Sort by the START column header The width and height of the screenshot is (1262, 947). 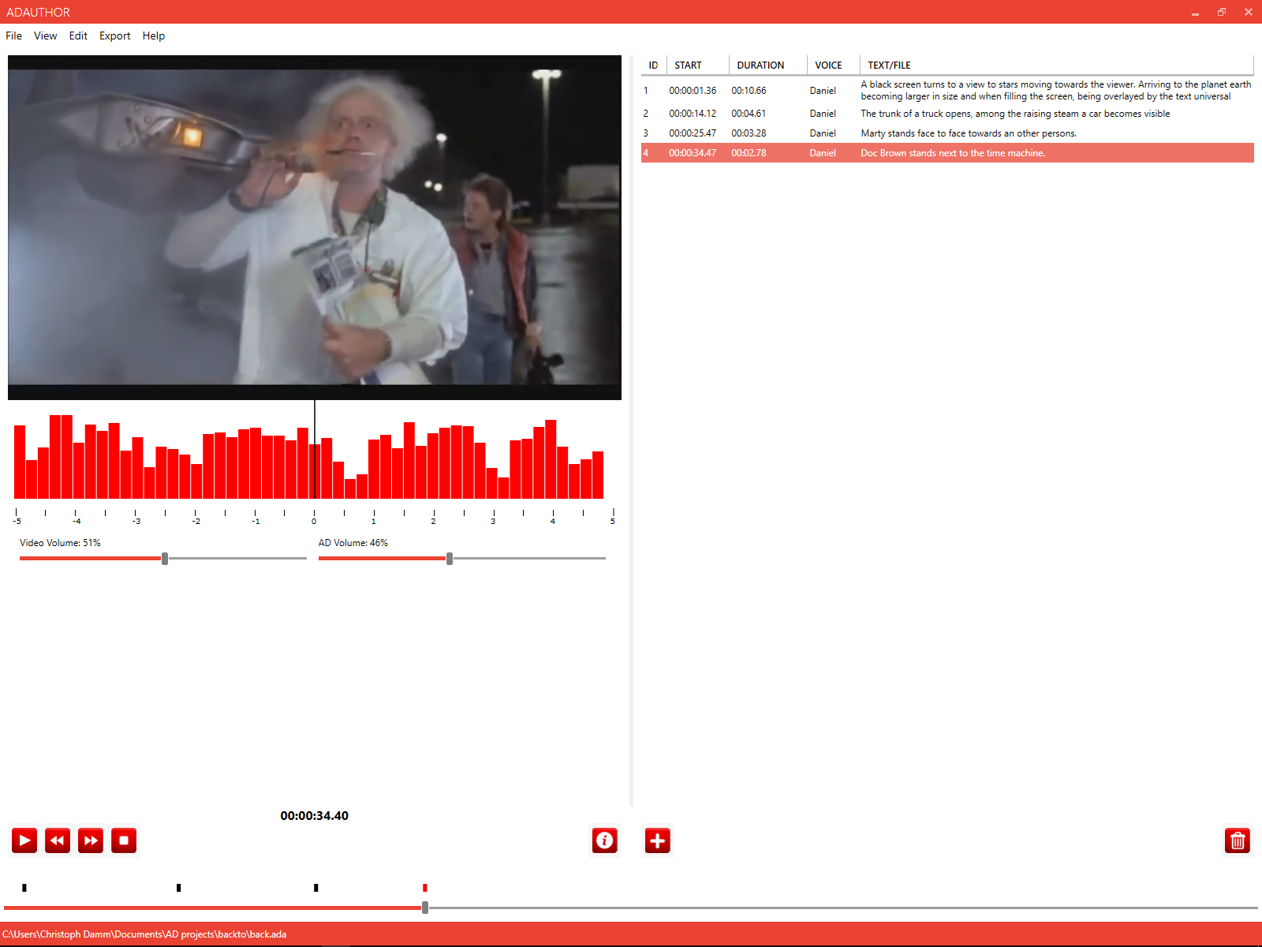[x=698, y=66]
